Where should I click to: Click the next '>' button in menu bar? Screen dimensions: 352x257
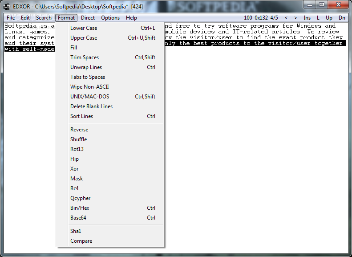(x=295, y=18)
